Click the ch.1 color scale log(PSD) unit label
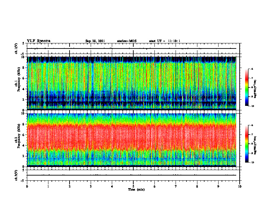The height and width of the screenshot is (209, 270). (x=255, y=89)
